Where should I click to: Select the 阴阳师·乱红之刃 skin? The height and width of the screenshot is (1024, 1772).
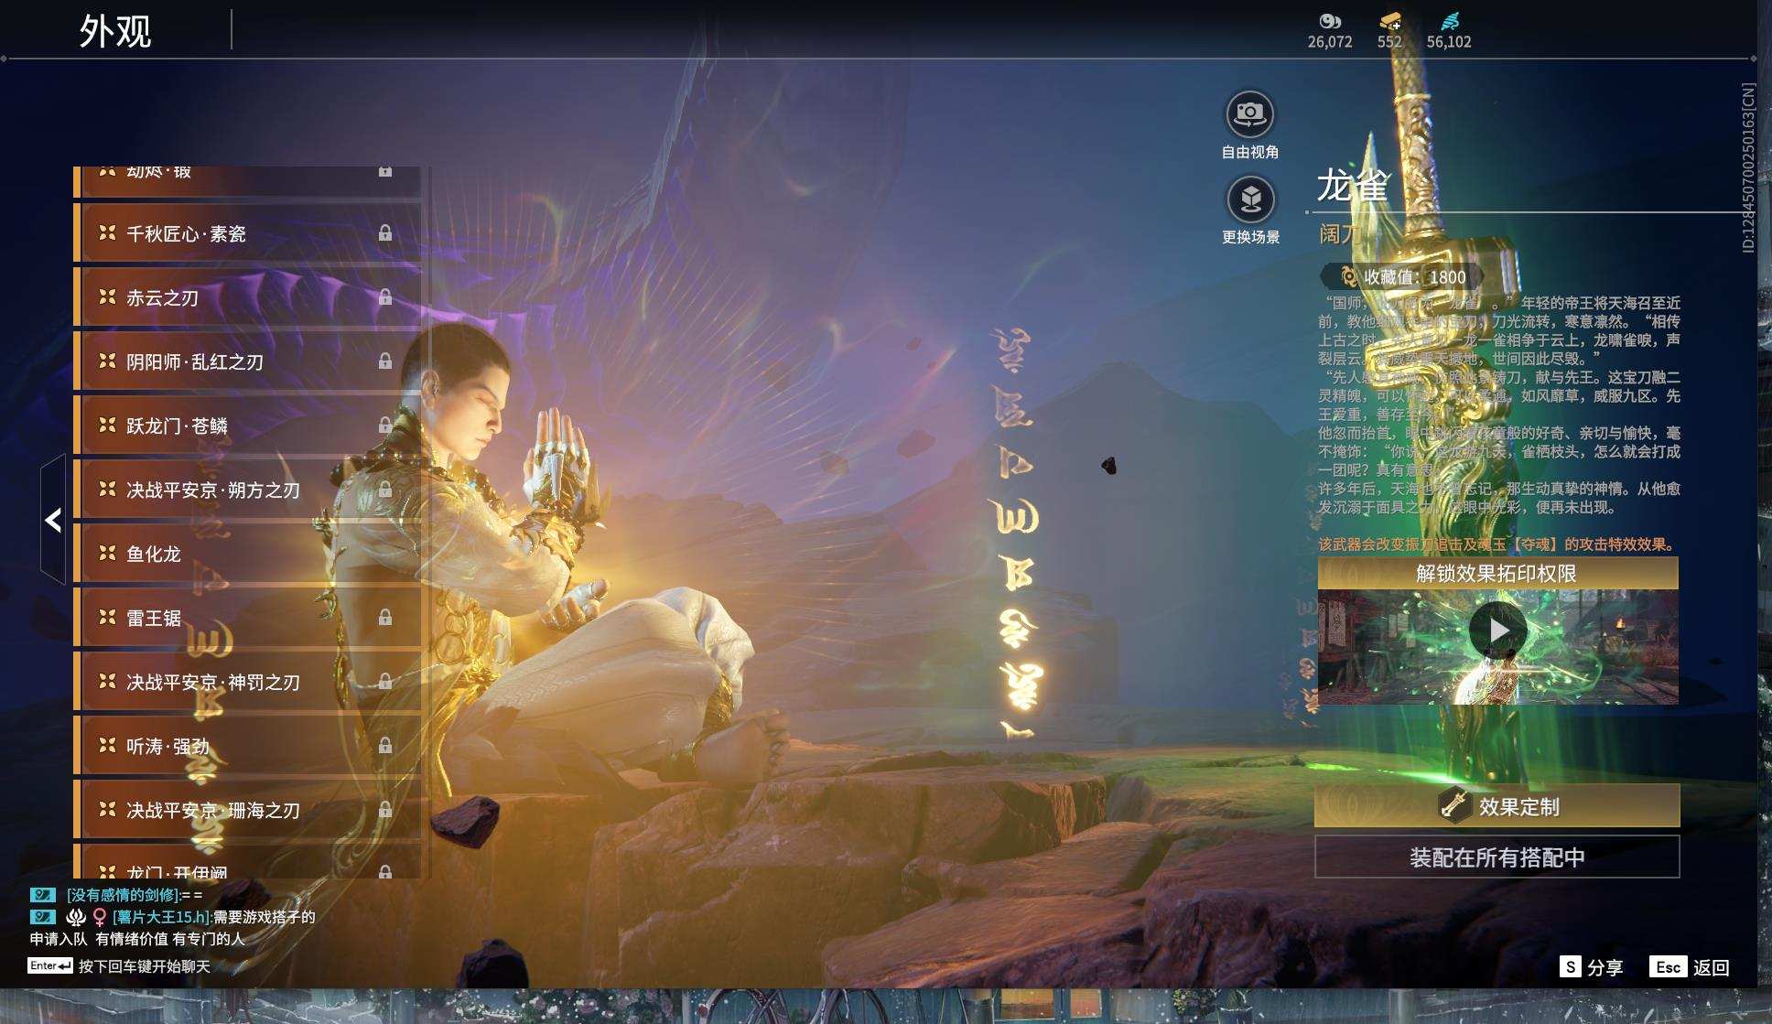pyautogui.click(x=247, y=361)
